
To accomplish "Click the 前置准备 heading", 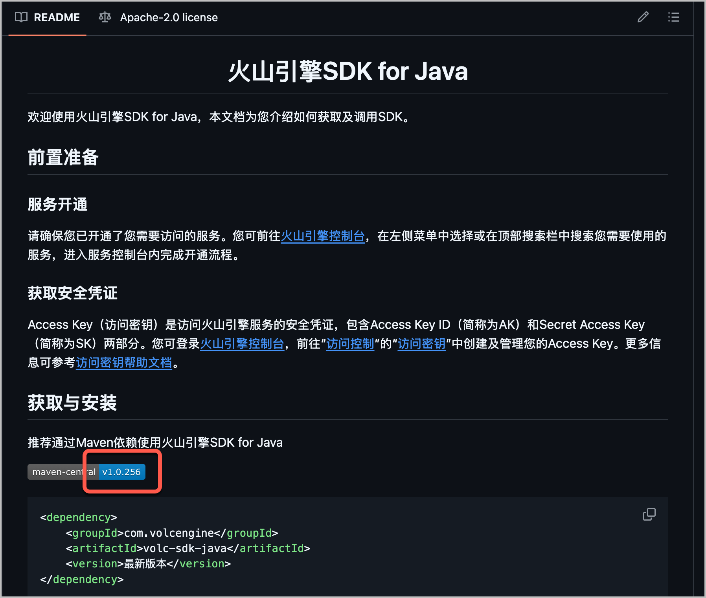I will (x=63, y=158).
